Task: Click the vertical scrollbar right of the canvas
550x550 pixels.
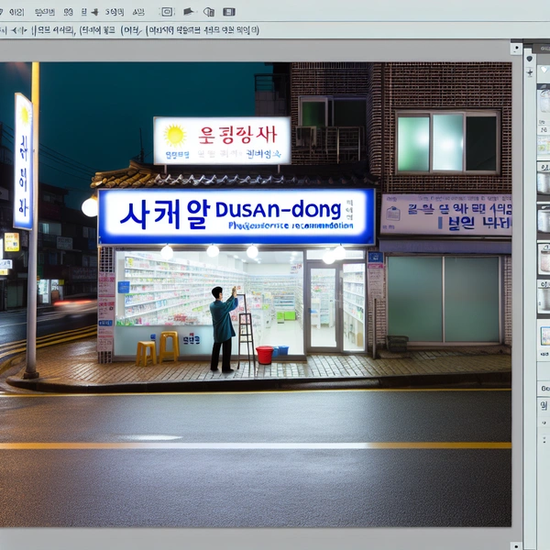Action: point(518,293)
